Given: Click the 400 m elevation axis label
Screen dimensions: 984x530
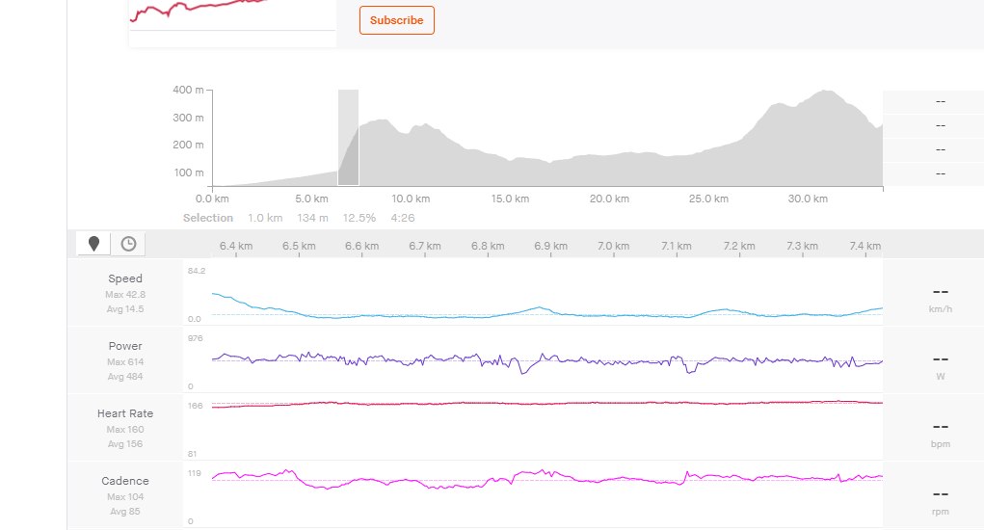Looking at the screenshot, I should tap(188, 90).
